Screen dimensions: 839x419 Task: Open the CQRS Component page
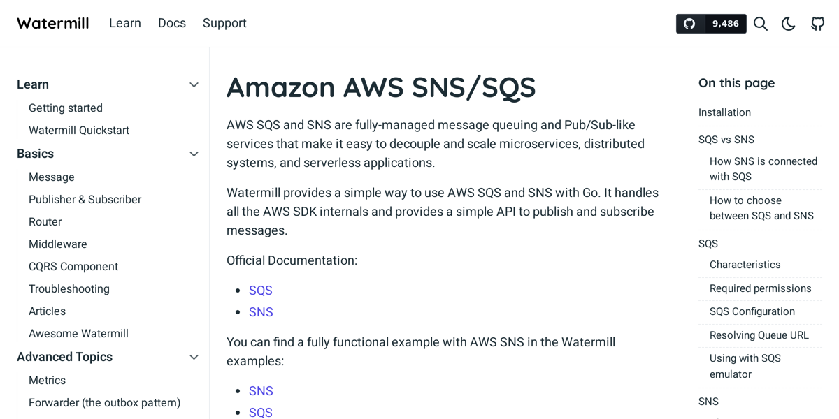73,266
